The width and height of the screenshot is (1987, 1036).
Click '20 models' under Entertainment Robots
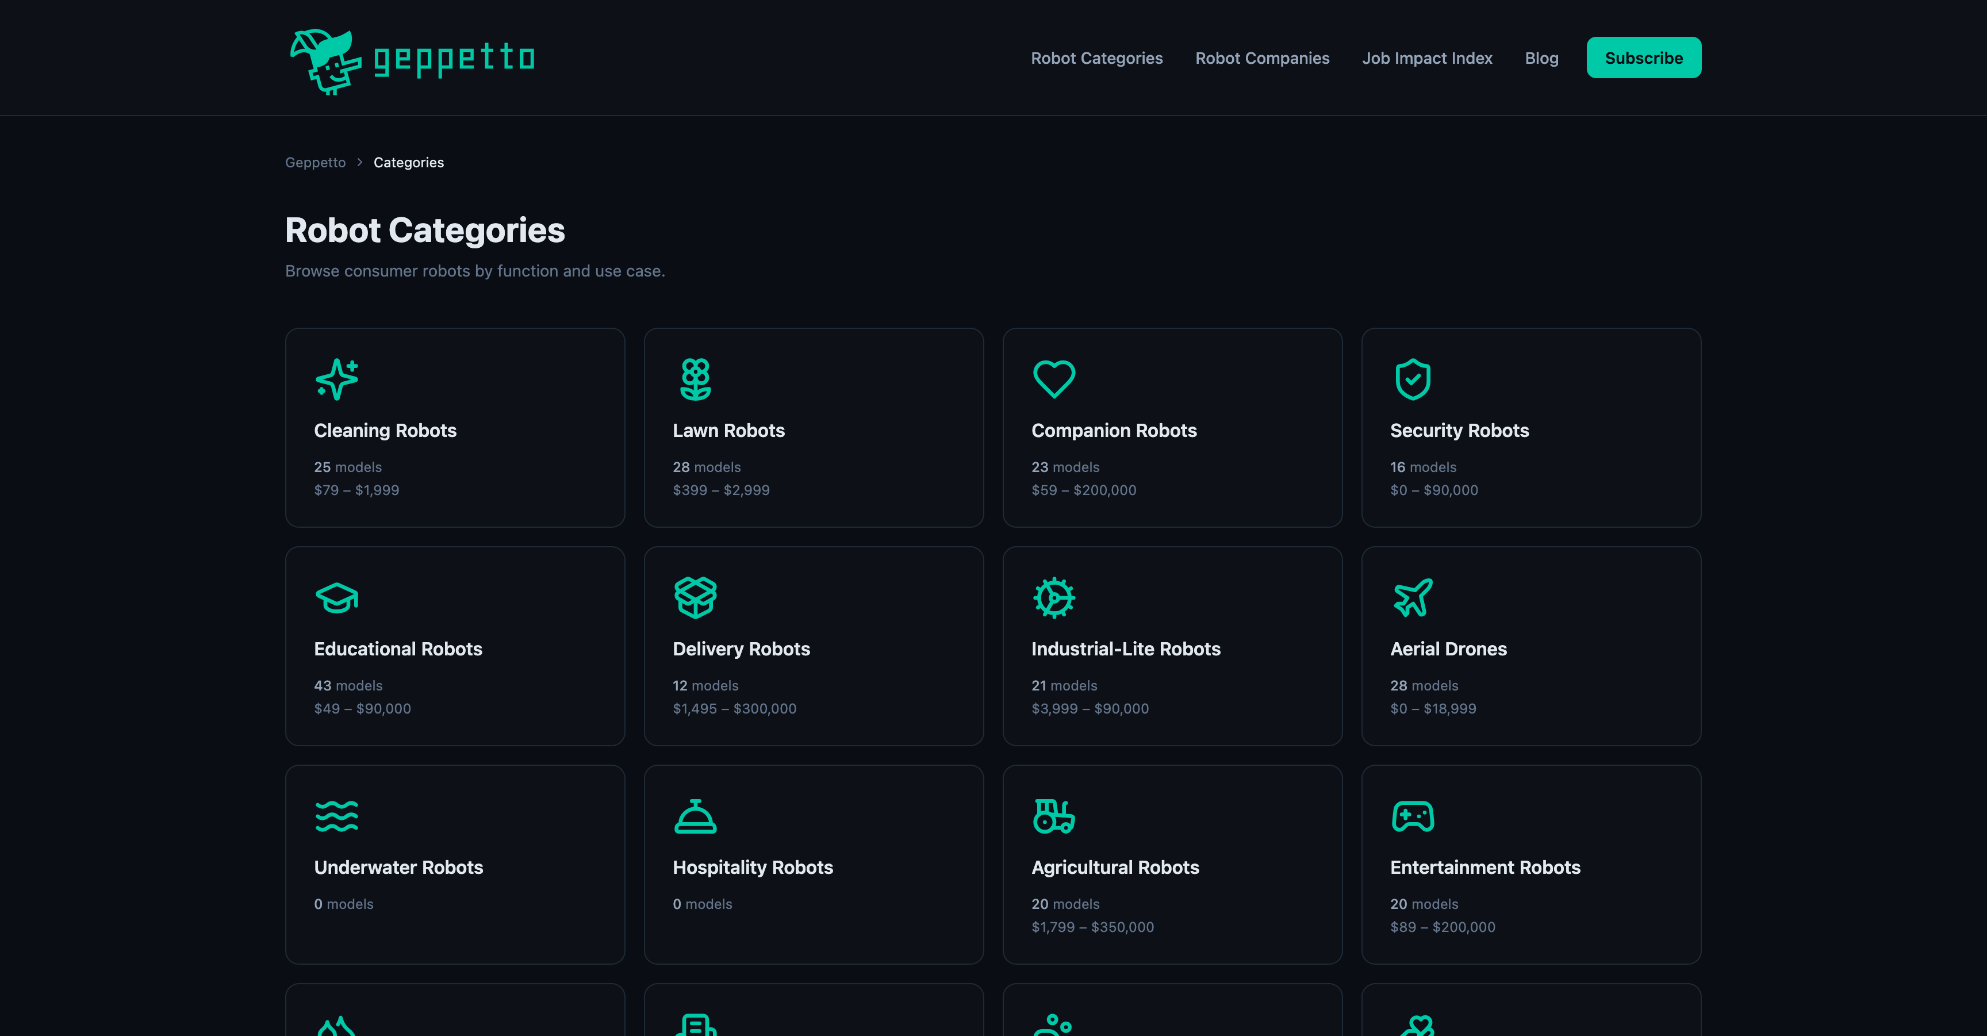pyautogui.click(x=1424, y=903)
